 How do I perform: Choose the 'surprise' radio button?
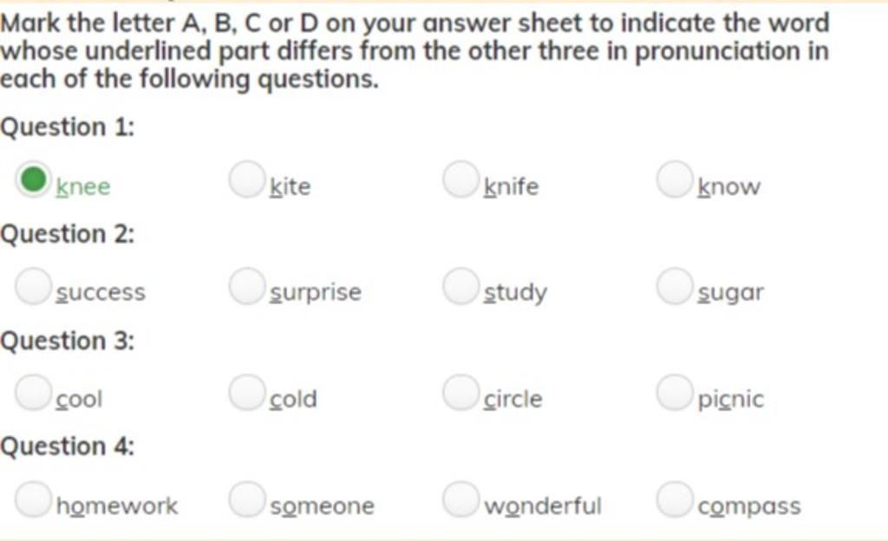(247, 286)
